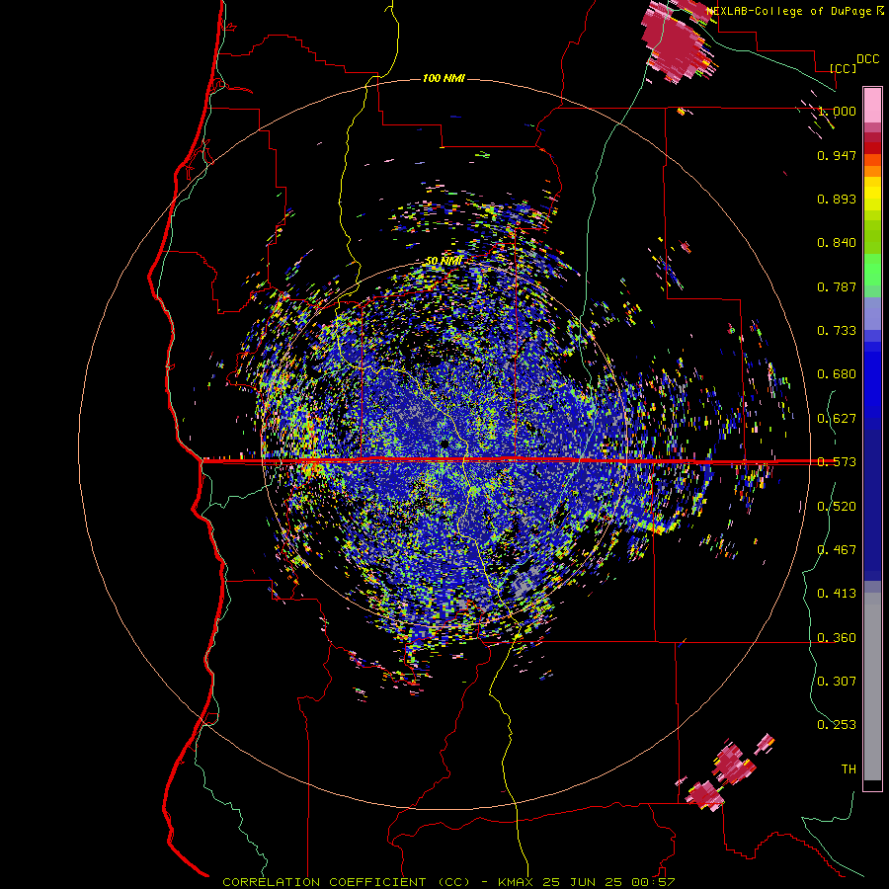The height and width of the screenshot is (889, 889).
Task: Select the 0.573 legend value
Action: pos(837,462)
